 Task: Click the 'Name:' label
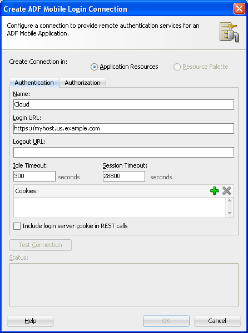[22, 94]
